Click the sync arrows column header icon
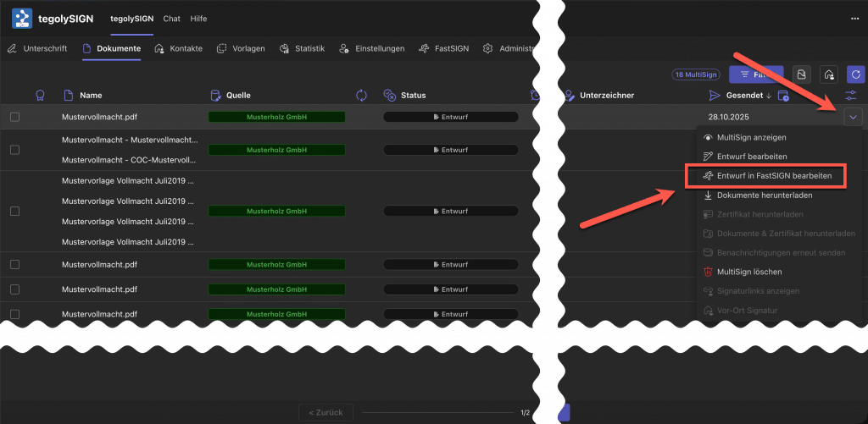 coord(361,96)
